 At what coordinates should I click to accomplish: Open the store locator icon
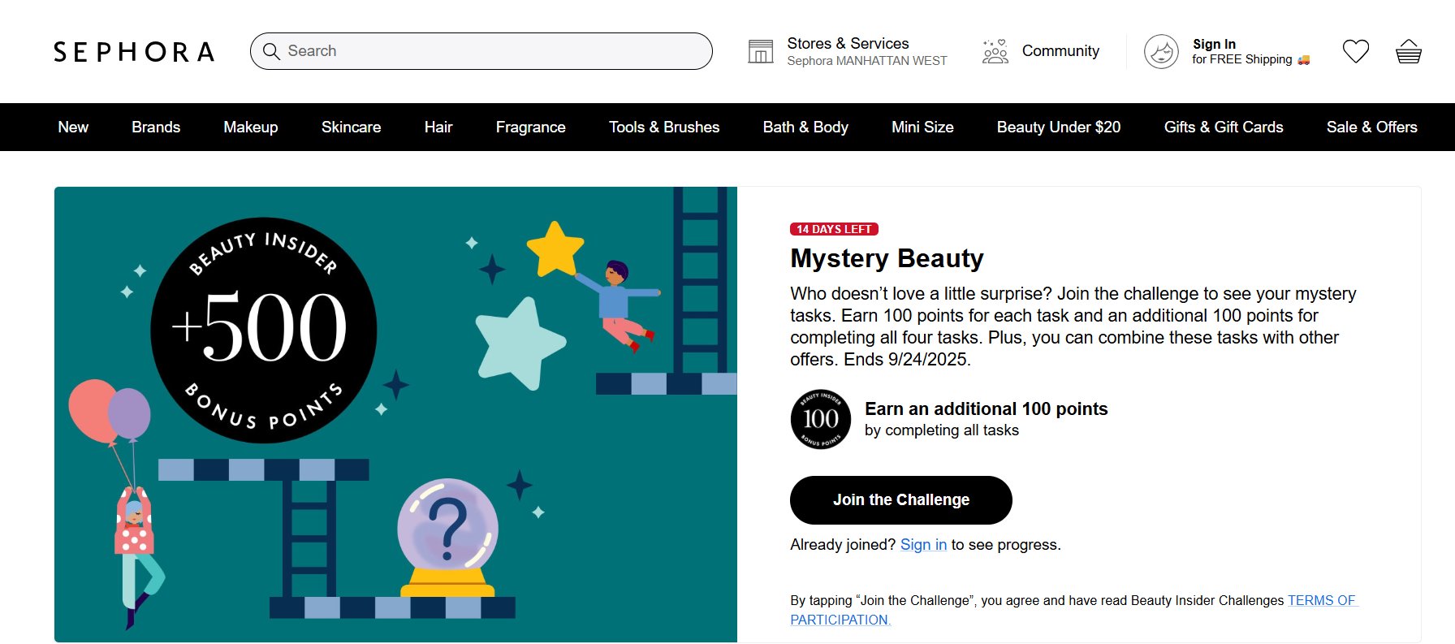coord(760,51)
